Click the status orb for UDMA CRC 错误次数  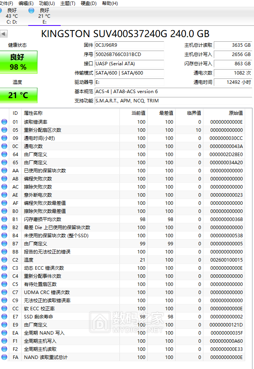(4, 292)
